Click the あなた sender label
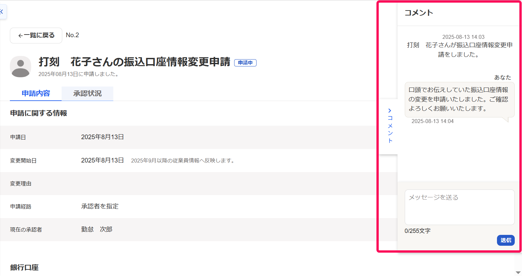 [x=503, y=77]
